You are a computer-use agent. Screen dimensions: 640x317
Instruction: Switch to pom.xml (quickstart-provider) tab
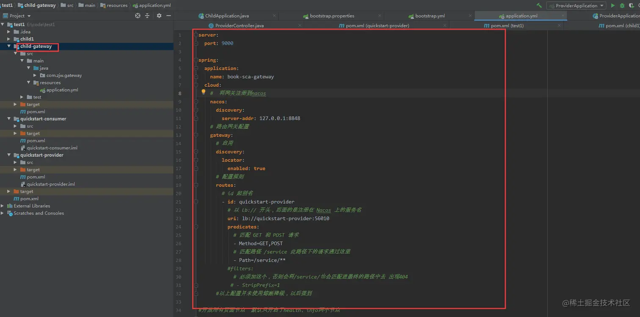[x=377, y=25]
